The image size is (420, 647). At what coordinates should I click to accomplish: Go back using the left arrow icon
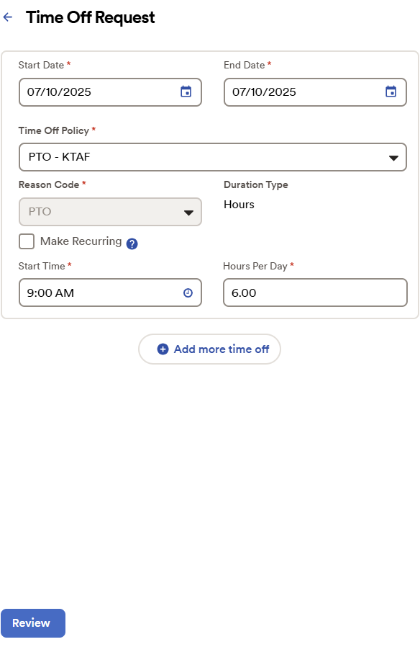coord(8,17)
